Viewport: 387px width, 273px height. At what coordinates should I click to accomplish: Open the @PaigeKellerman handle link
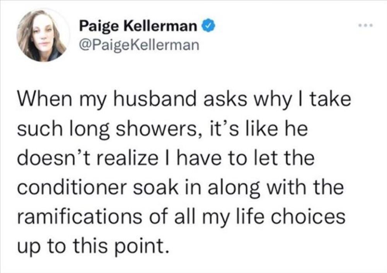click(139, 46)
